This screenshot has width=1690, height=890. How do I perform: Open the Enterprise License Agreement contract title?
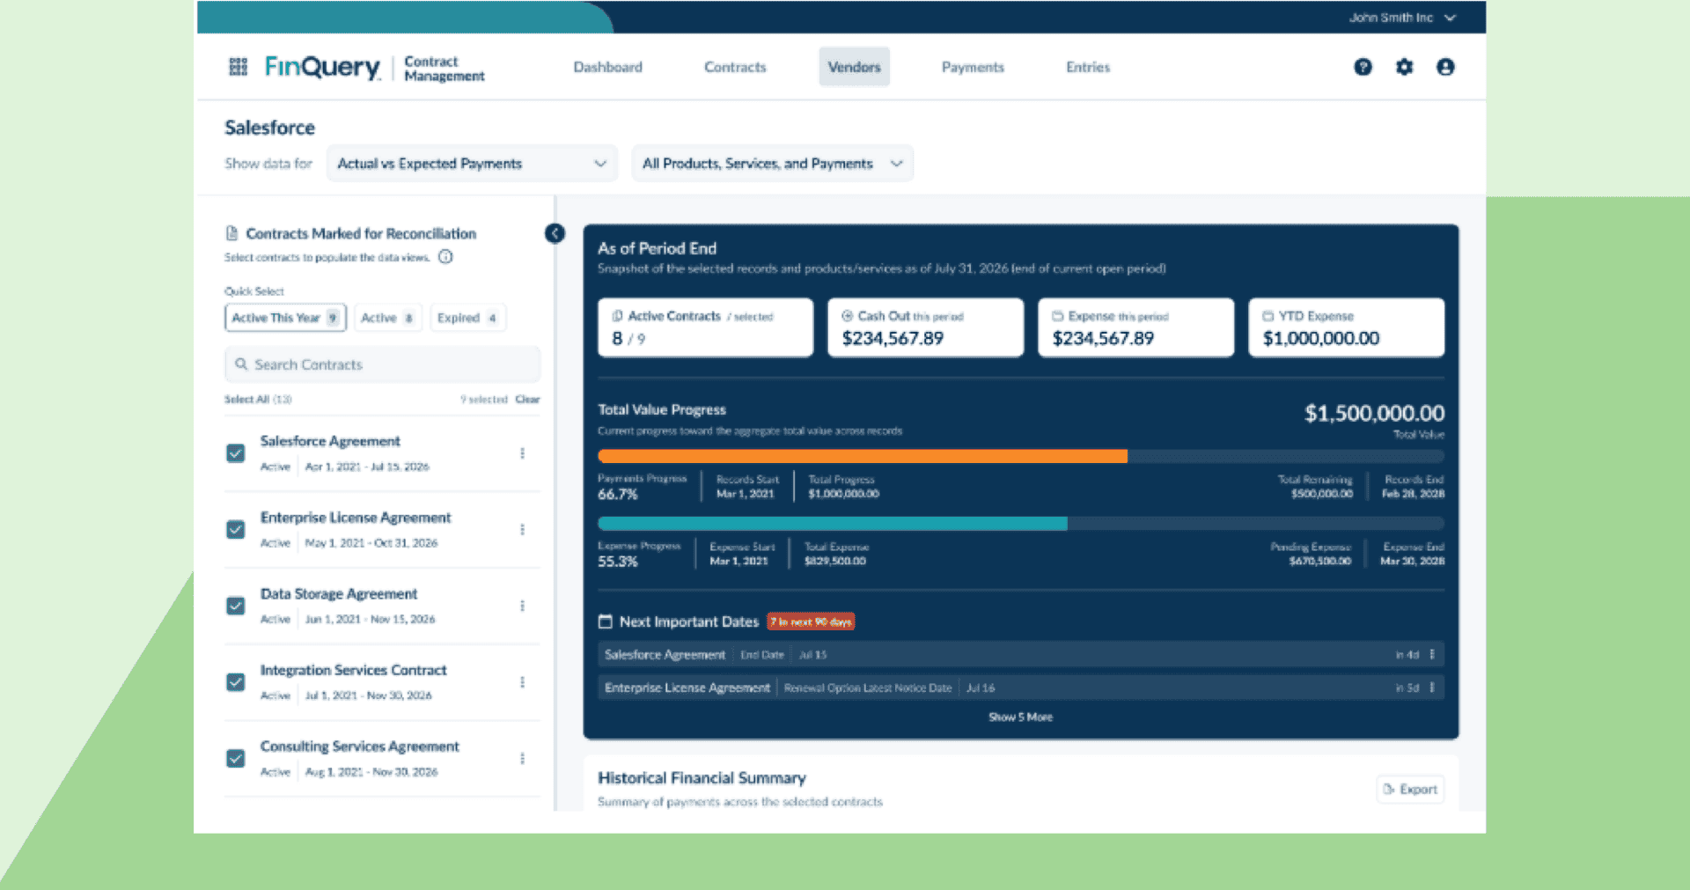click(x=356, y=518)
